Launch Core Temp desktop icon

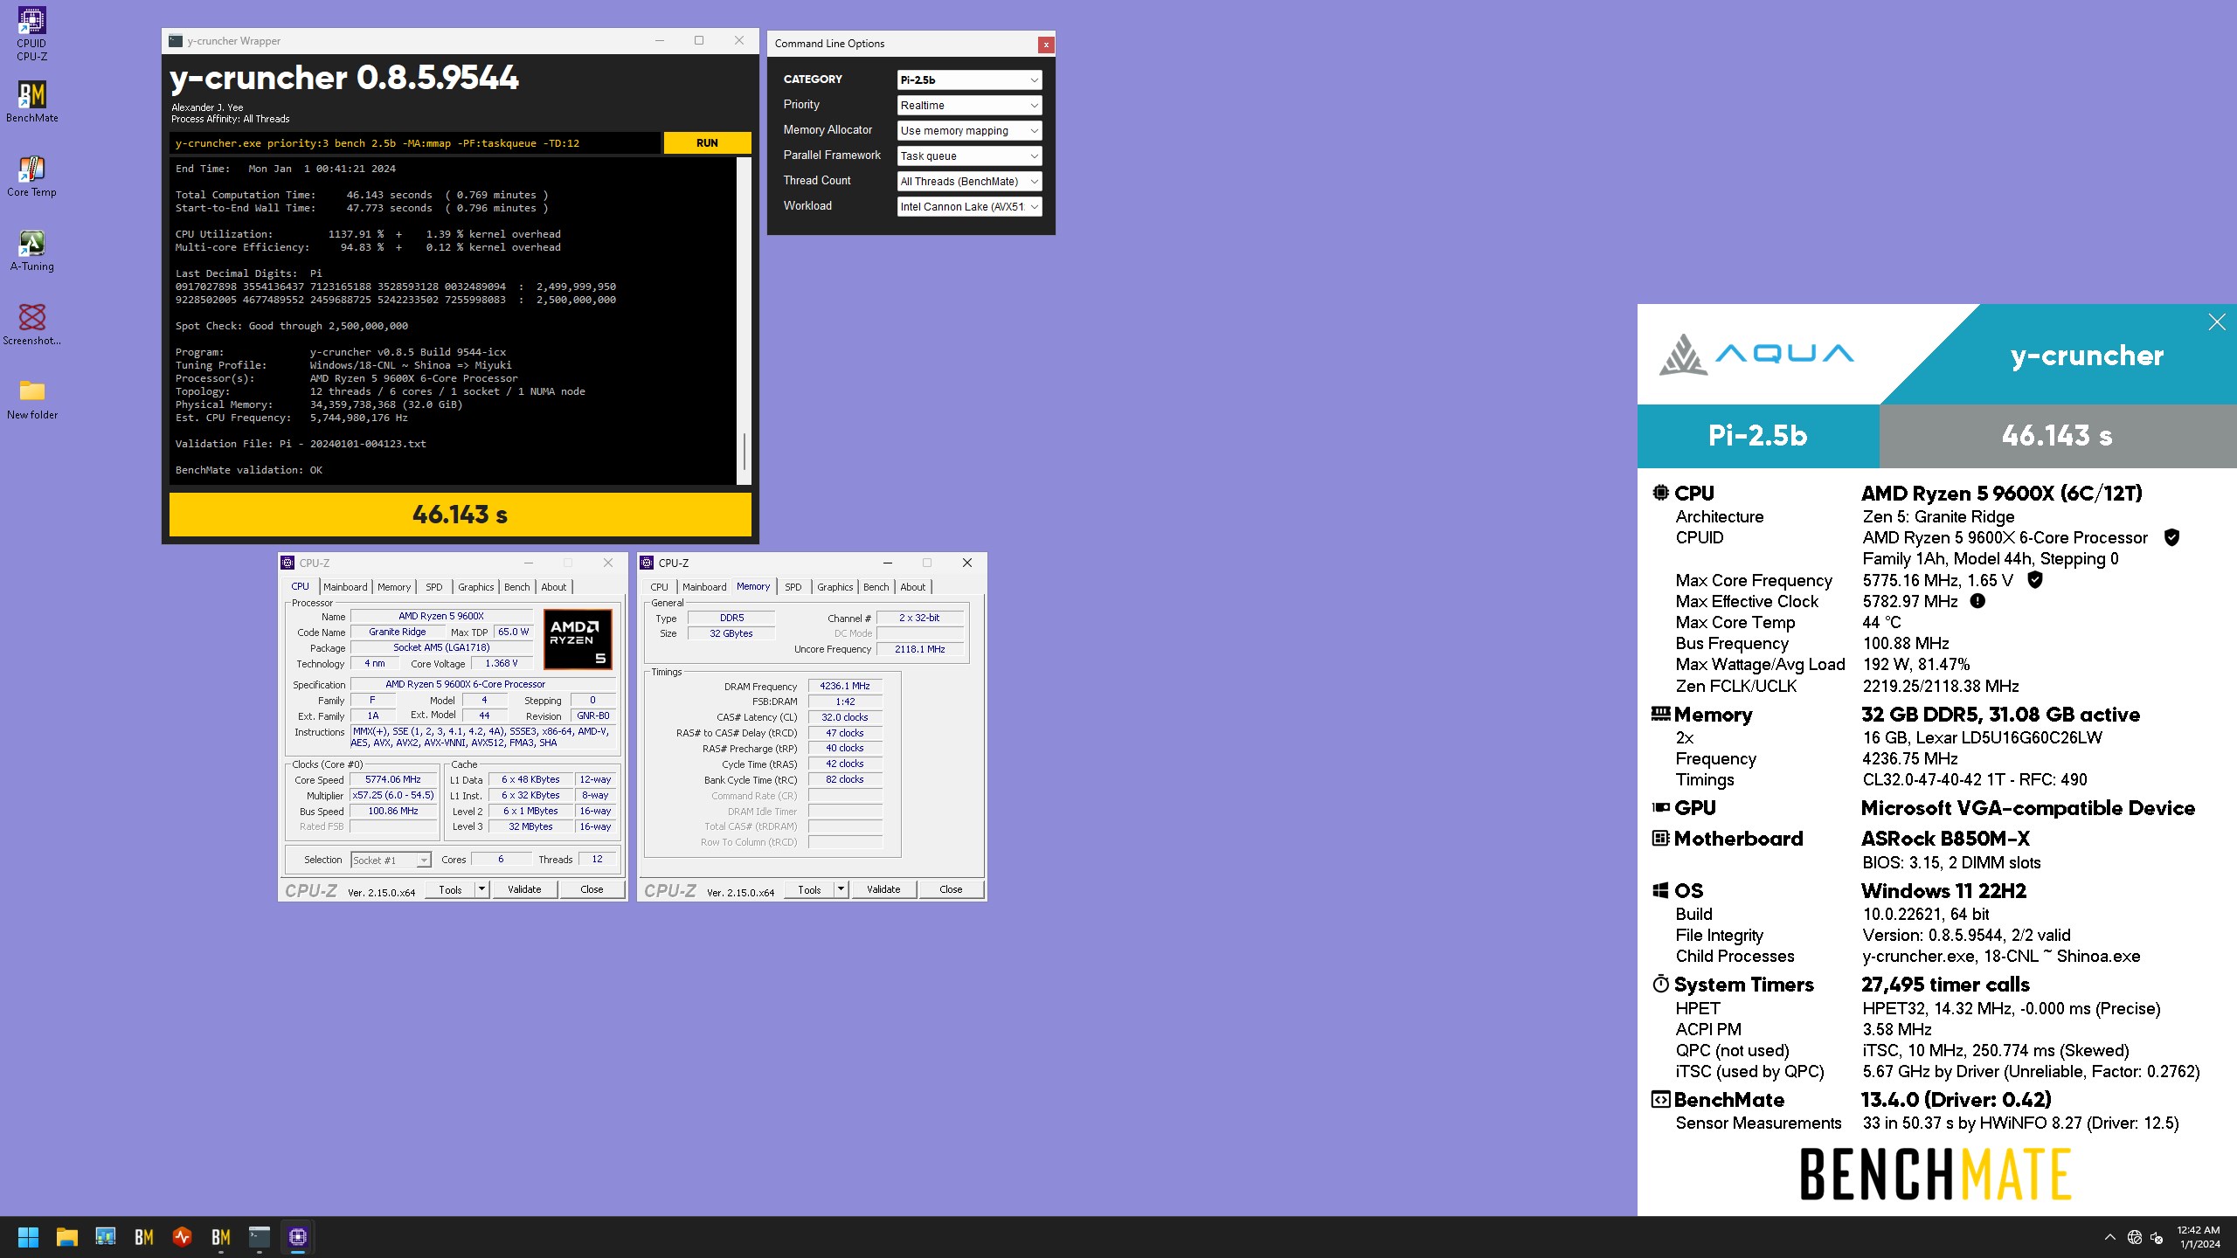click(x=31, y=176)
